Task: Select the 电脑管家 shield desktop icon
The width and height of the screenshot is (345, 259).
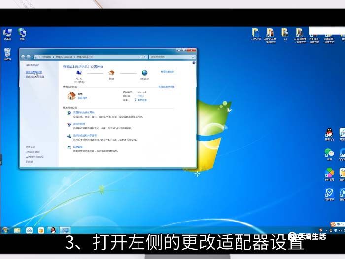Action: click(x=329, y=194)
